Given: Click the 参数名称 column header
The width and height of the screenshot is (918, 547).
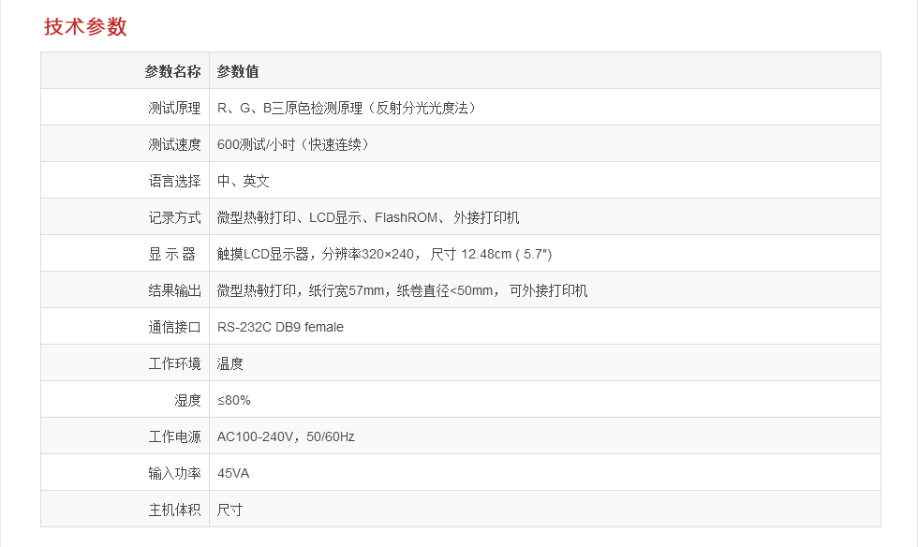Looking at the screenshot, I should (x=172, y=71).
